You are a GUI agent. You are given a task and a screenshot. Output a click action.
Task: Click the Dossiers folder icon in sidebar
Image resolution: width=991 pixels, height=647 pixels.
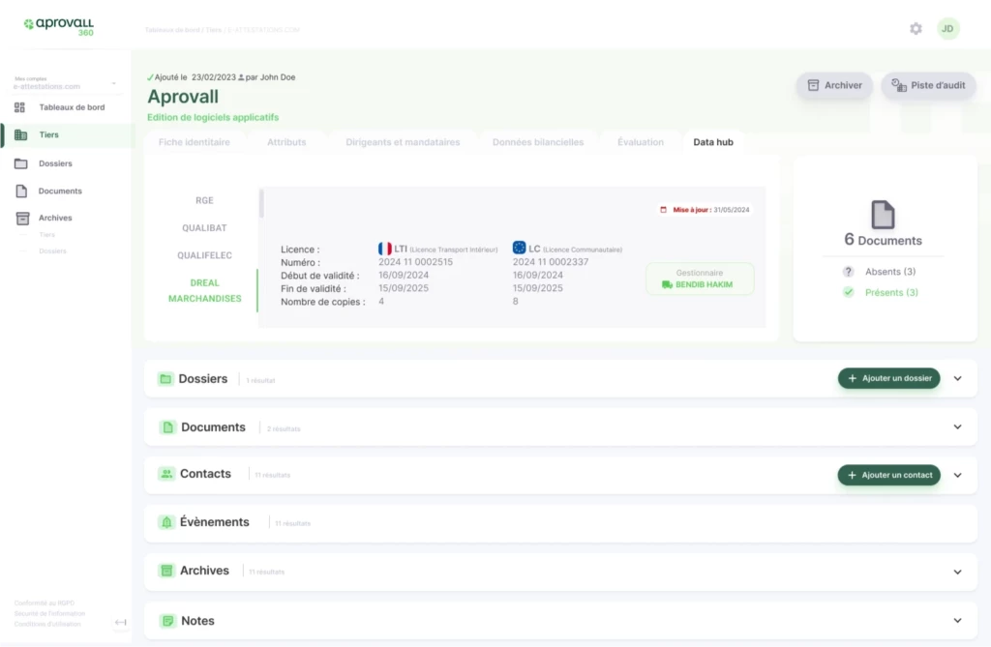[x=21, y=163]
